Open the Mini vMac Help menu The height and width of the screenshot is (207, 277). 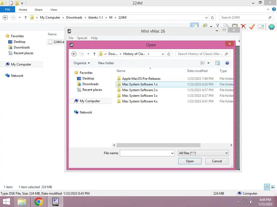pyautogui.click(x=94, y=38)
